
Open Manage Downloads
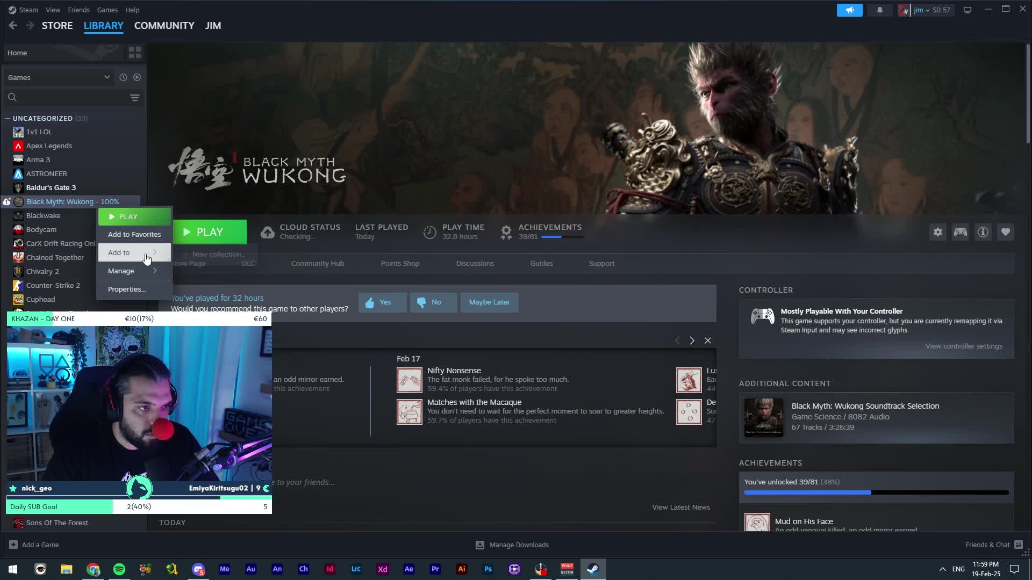pyautogui.click(x=512, y=545)
